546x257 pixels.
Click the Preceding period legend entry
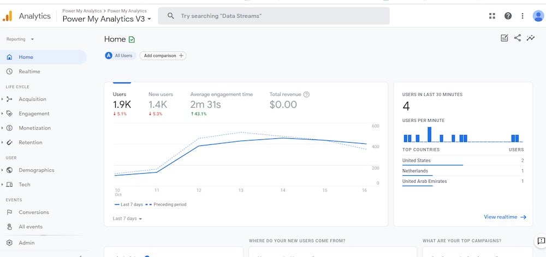click(x=165, y=205)
